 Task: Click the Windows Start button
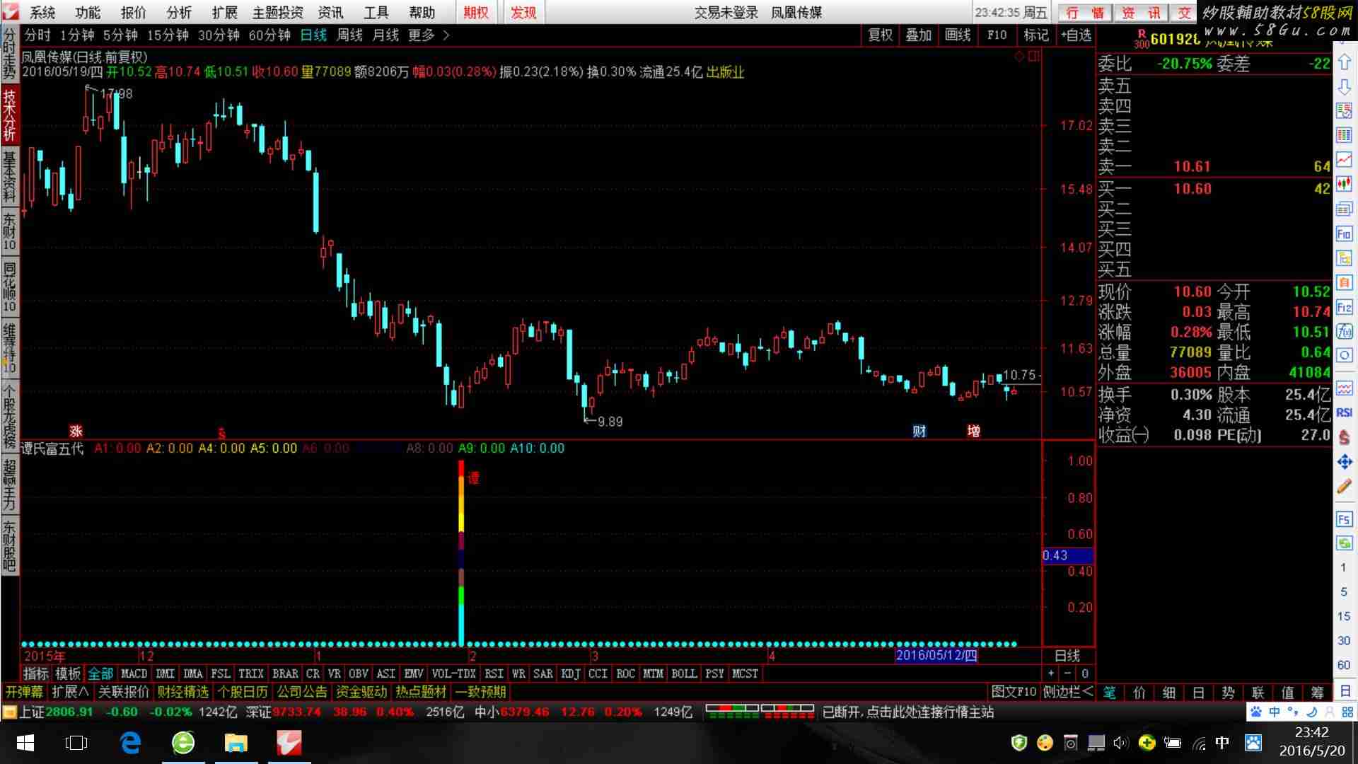(x=25, y=743)
